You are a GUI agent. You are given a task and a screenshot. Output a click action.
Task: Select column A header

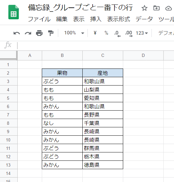(x=30, y=56)
